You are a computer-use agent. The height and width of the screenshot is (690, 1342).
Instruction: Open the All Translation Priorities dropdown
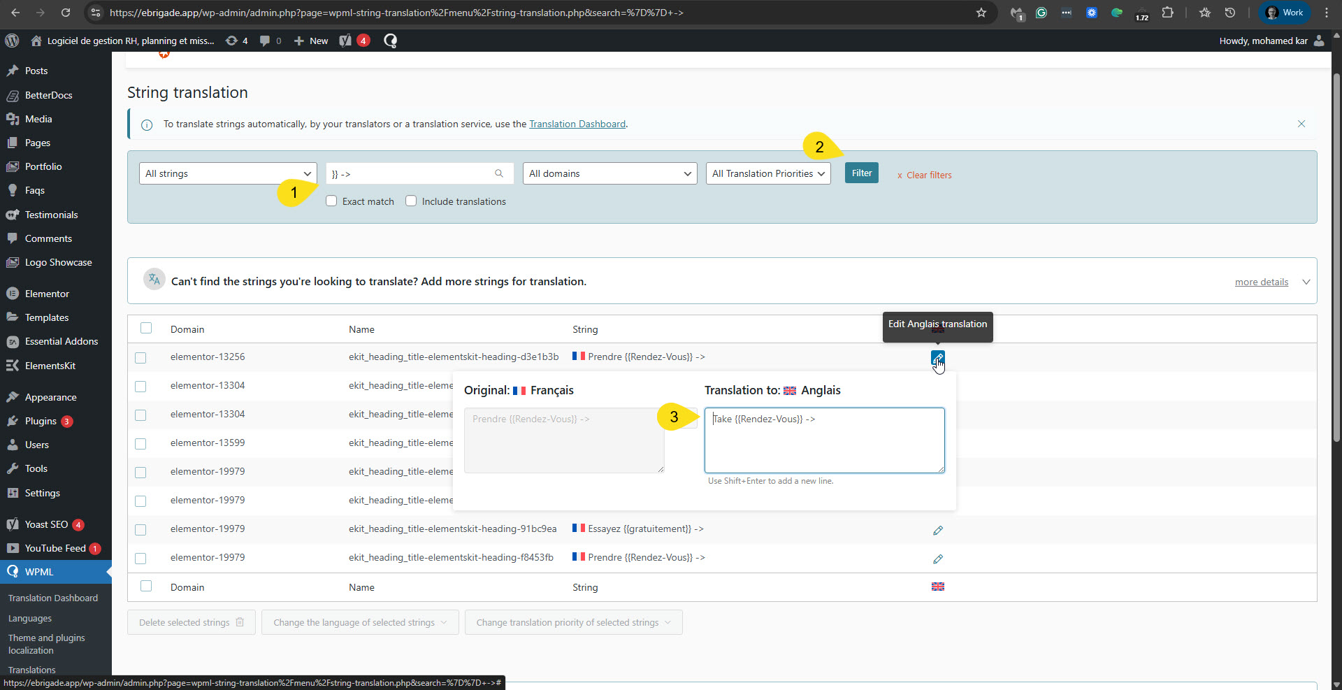tap(767, 174)
